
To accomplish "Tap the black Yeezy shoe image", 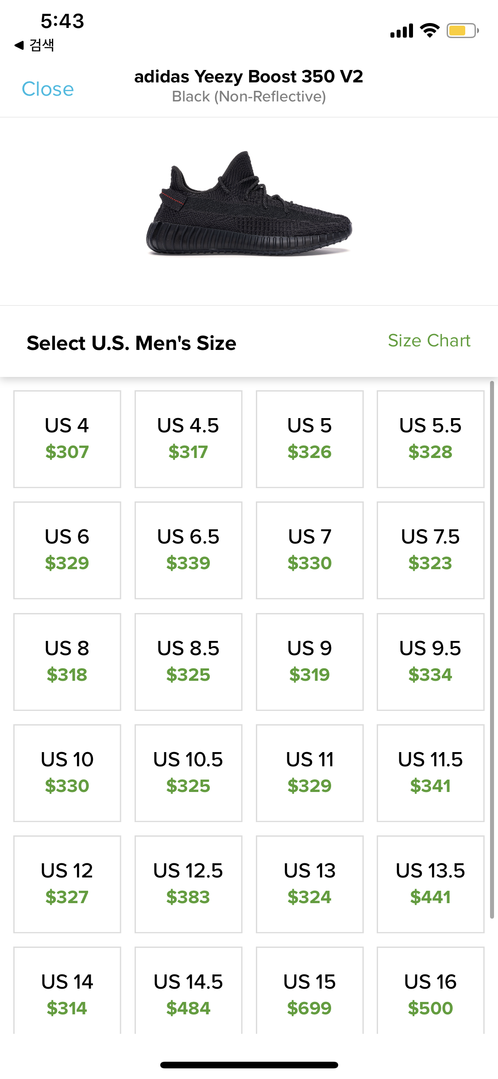I will [249, 204].
